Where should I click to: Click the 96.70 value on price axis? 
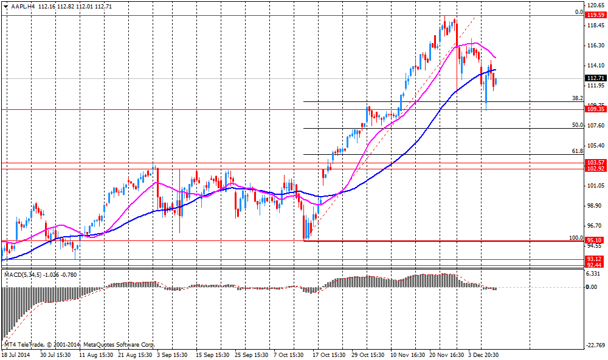(596, 226)
